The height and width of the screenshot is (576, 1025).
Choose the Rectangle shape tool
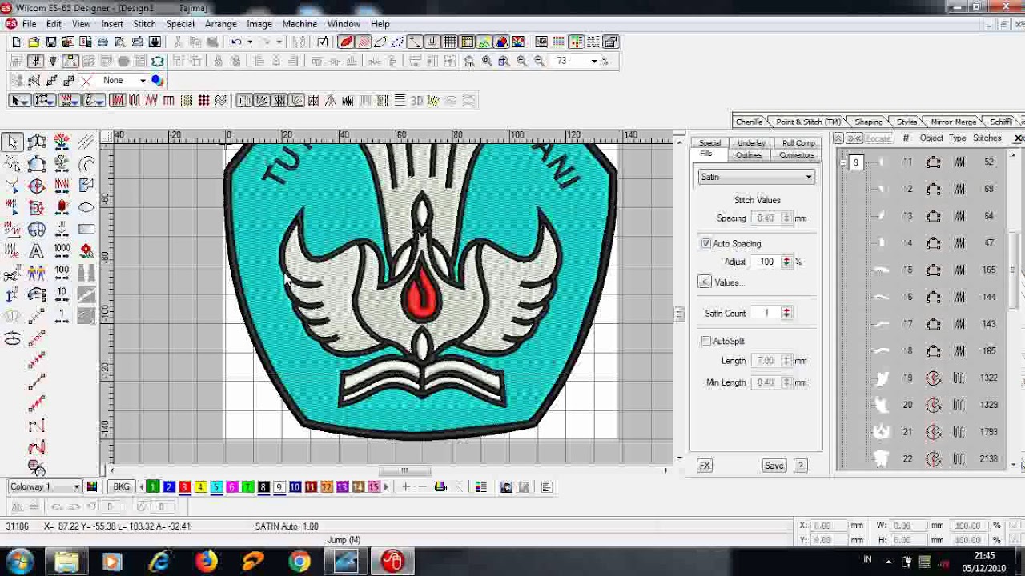pos(86,230)
